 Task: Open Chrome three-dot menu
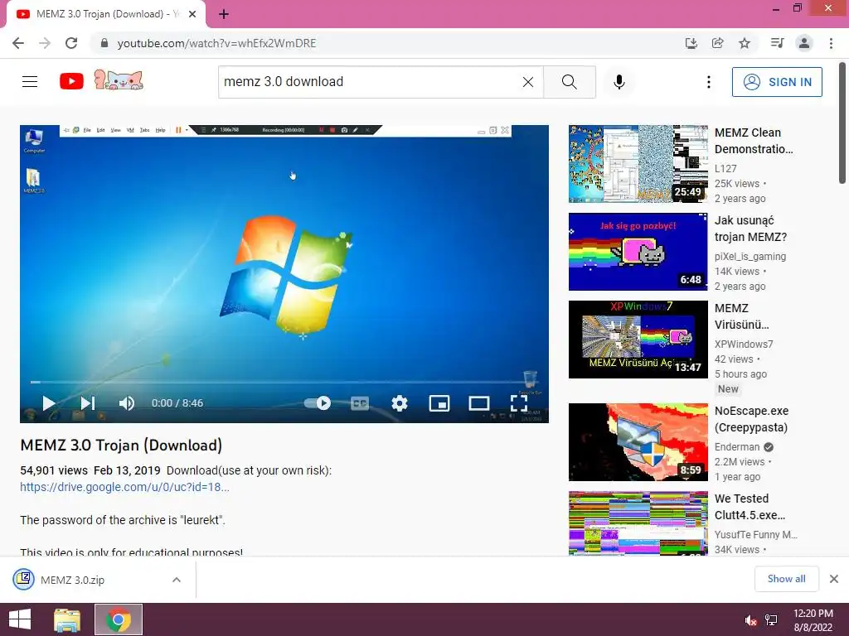[x=831, y=43]
